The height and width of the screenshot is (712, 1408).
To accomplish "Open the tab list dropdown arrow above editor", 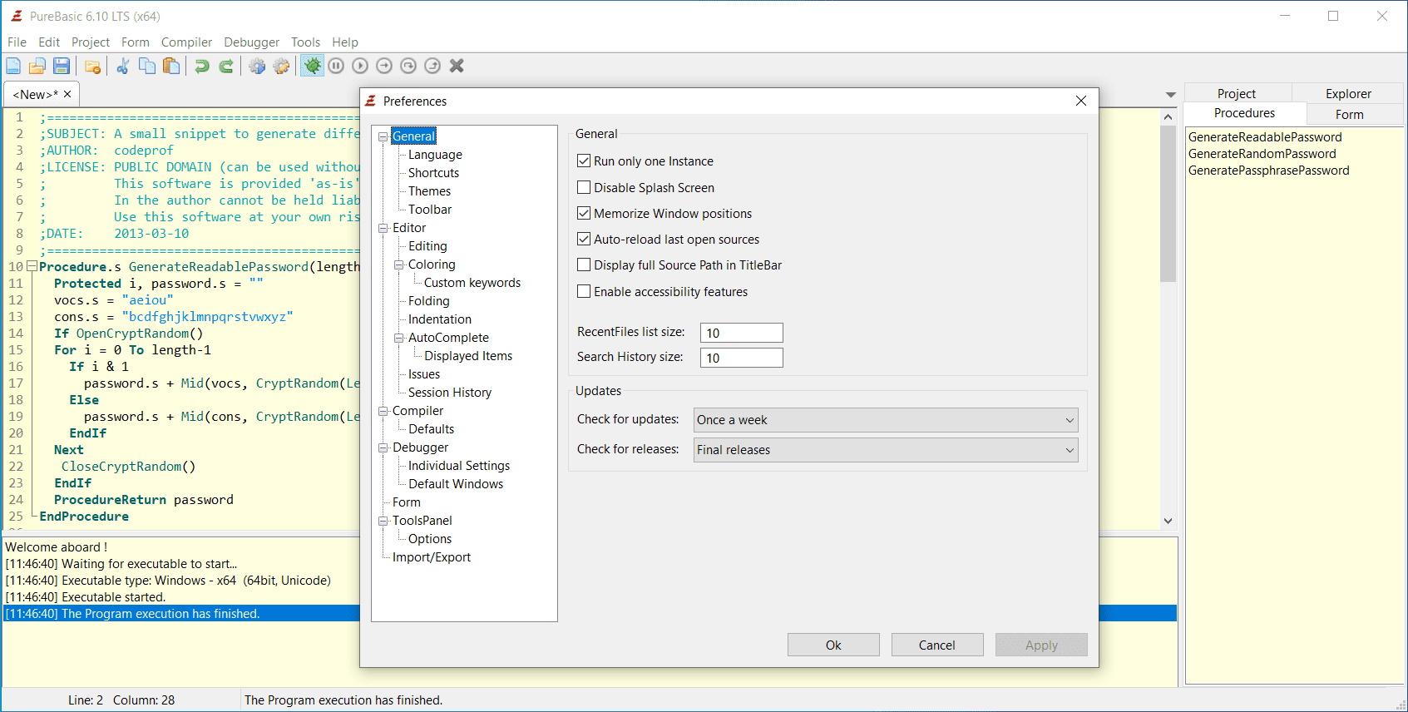I will point(1171,95).
